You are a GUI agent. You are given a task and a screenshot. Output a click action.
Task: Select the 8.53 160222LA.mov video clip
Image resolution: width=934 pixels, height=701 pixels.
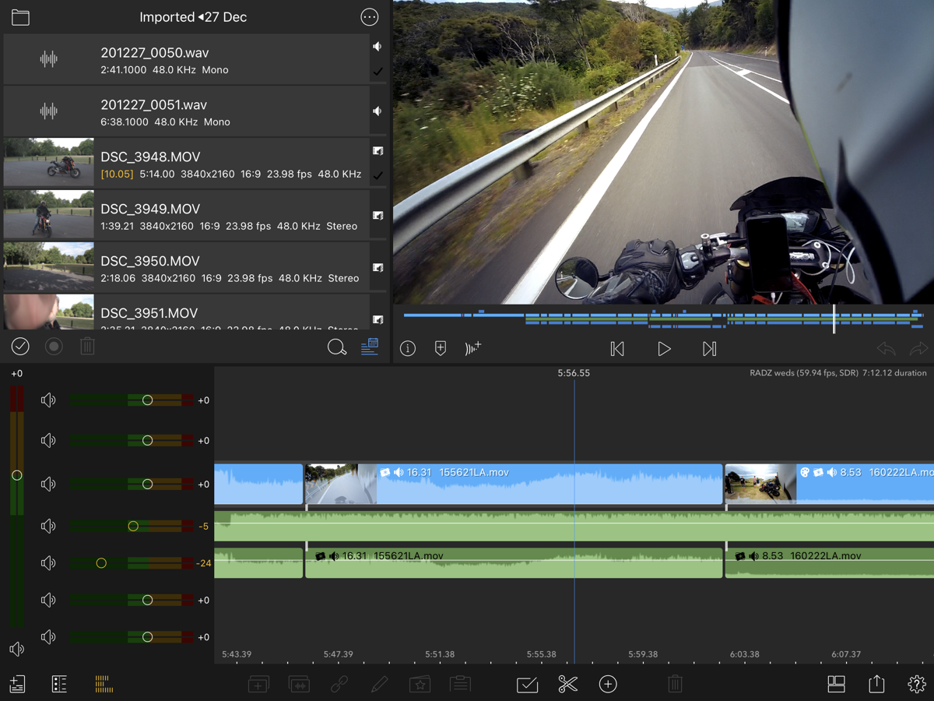click(x=829, y=484)
